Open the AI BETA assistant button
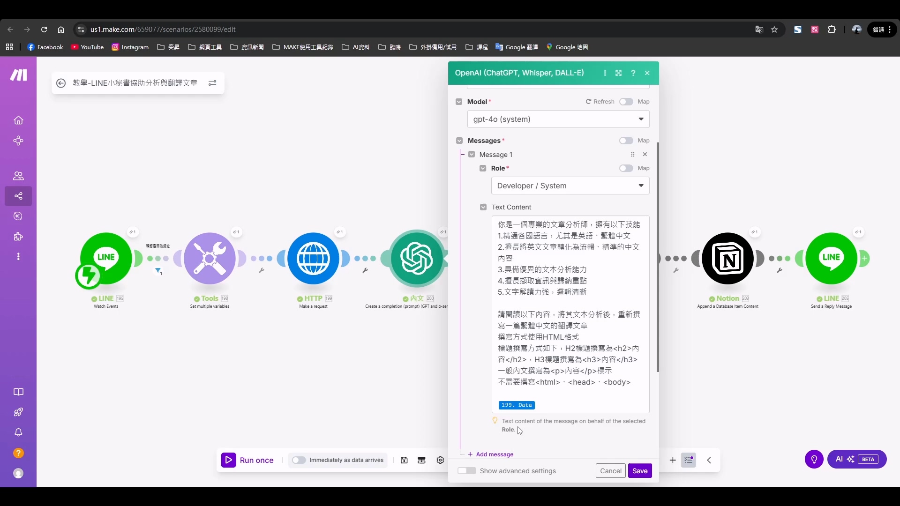This screenshot has height=506, width=900. coord(857,460)
